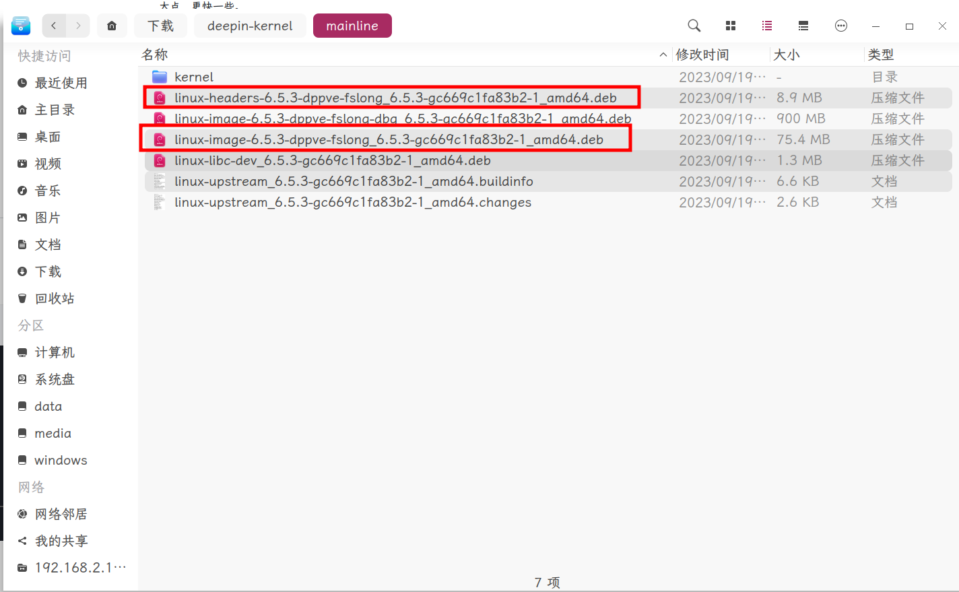959x592 pixels.
Task: Navigate back with the left arrow
Action: (54, 26)
